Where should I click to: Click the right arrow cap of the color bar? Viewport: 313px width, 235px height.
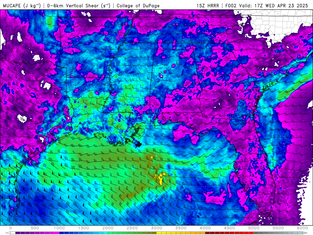(x=305, y=233)
